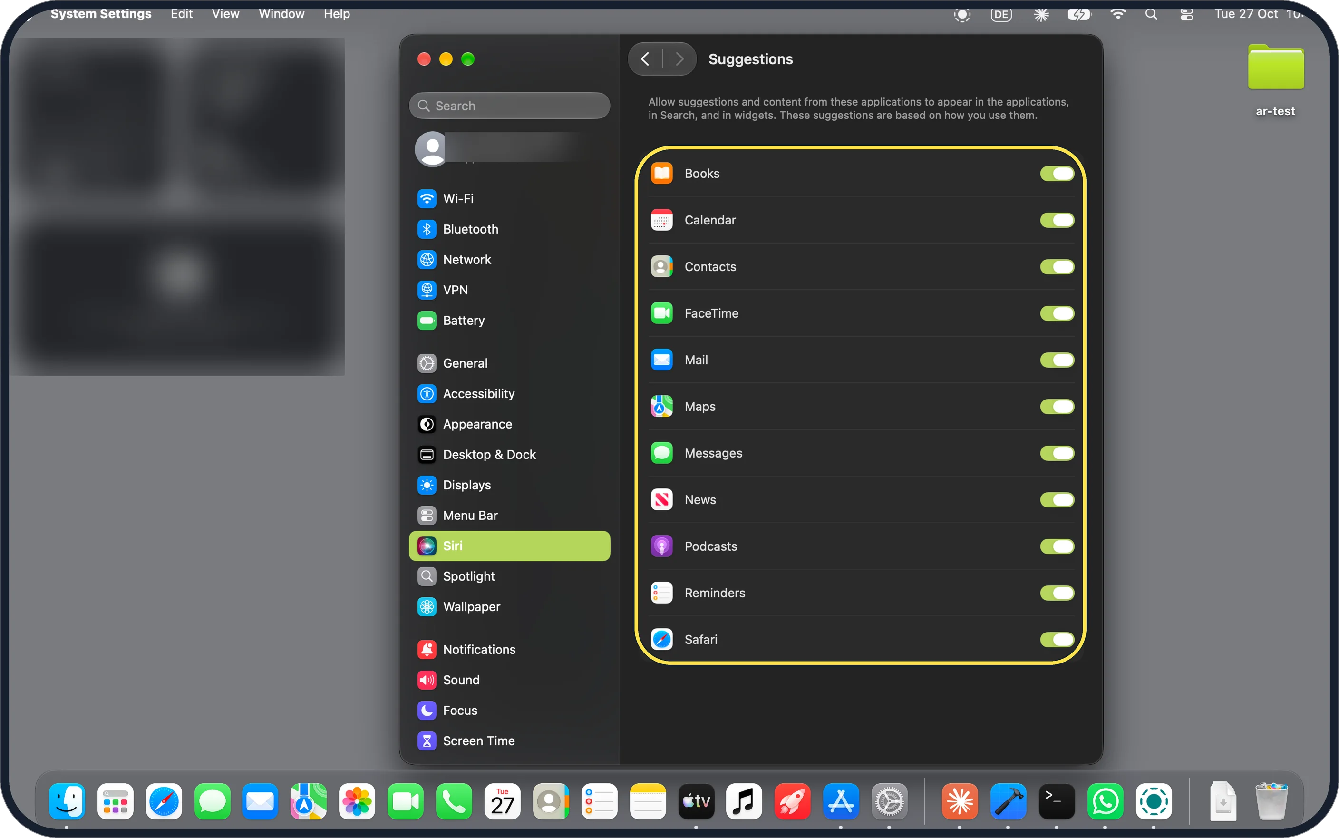Image resolution: width=1339 pixels, height=838 pixels.
Task: Select Appearance in the sidebar
Action: point(509,424)
